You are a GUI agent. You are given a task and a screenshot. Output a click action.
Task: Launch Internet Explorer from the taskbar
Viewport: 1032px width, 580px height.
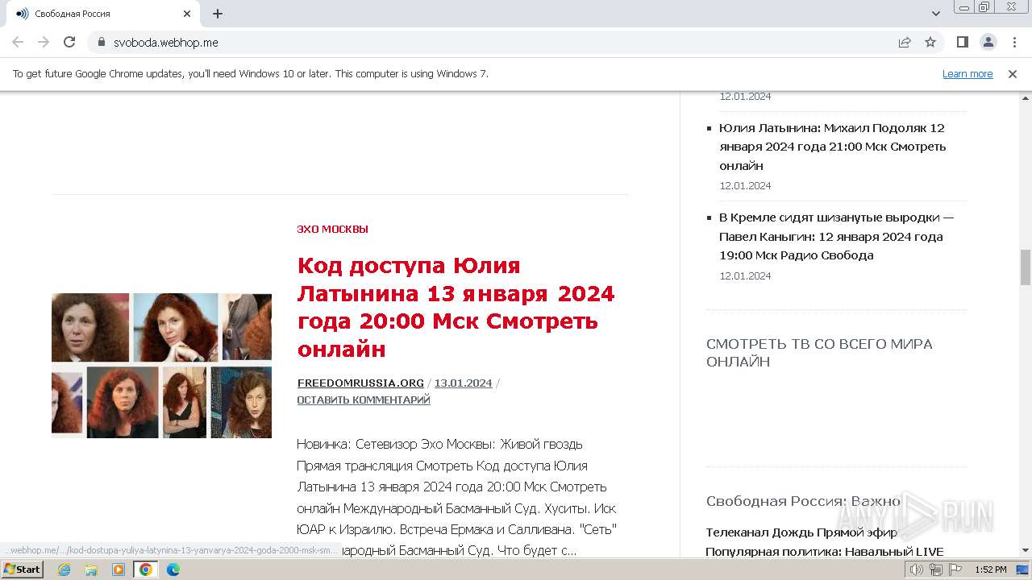coord(64,570)
